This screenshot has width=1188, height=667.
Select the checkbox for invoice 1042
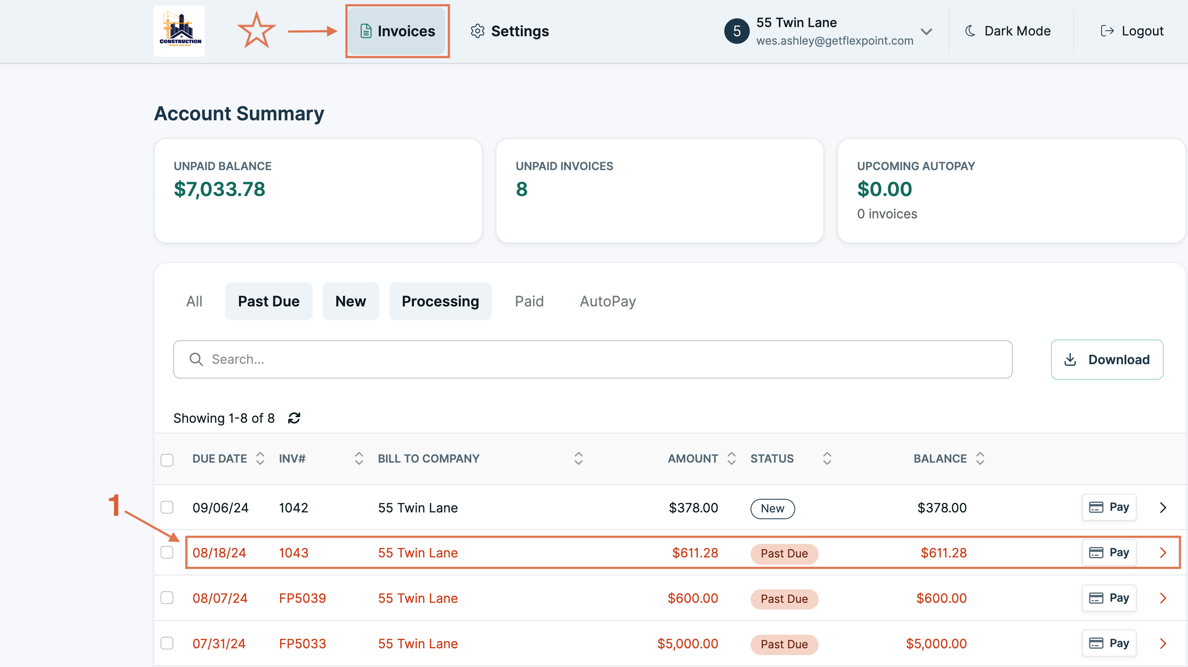point(167,507)
